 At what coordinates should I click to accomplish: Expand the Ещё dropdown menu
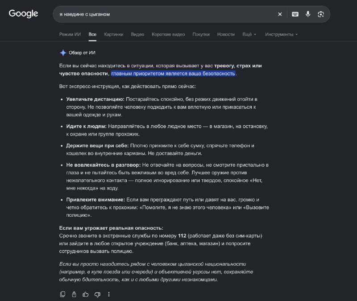(249, 34)
